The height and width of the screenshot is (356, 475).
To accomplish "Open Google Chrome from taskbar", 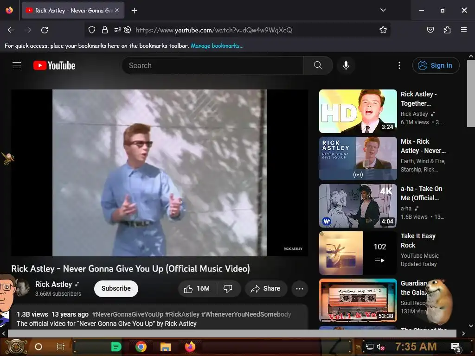I will 141,347.
